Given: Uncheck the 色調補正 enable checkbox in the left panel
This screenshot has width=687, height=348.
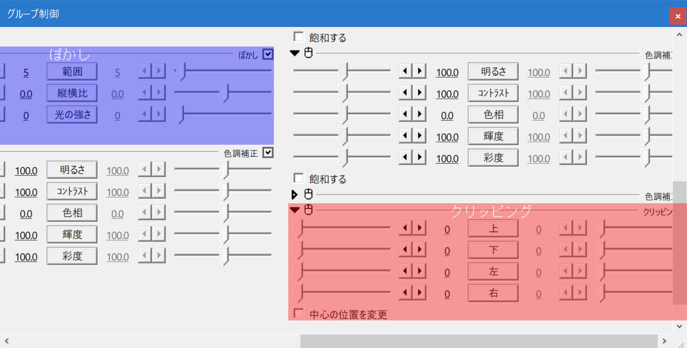Looking at the screenshot, I should [x=267, y=152].
